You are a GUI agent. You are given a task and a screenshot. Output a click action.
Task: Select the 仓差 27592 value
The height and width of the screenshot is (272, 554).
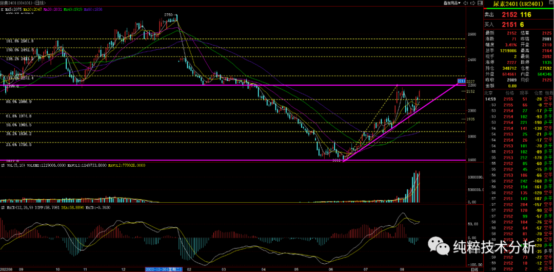tap(545, 68)
